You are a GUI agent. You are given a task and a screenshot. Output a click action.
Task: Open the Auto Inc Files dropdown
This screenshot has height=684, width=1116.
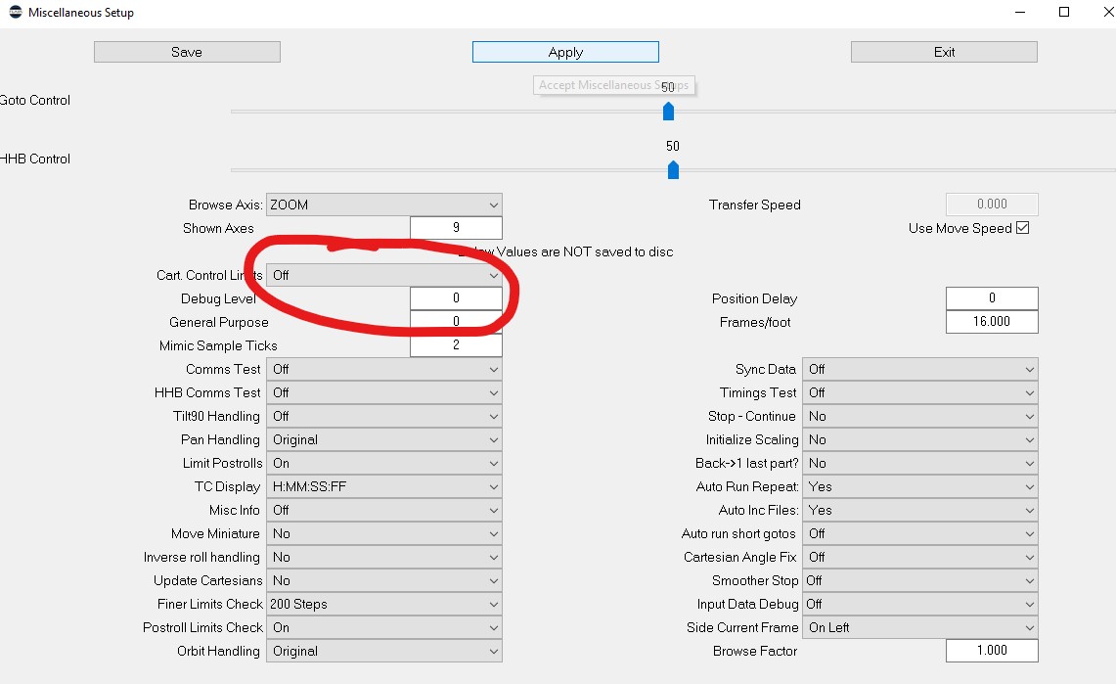[x=920, y=511]
